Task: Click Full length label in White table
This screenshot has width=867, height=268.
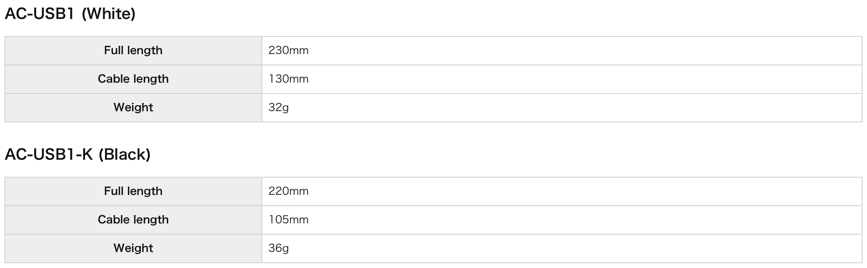Action: click(133, 50)
